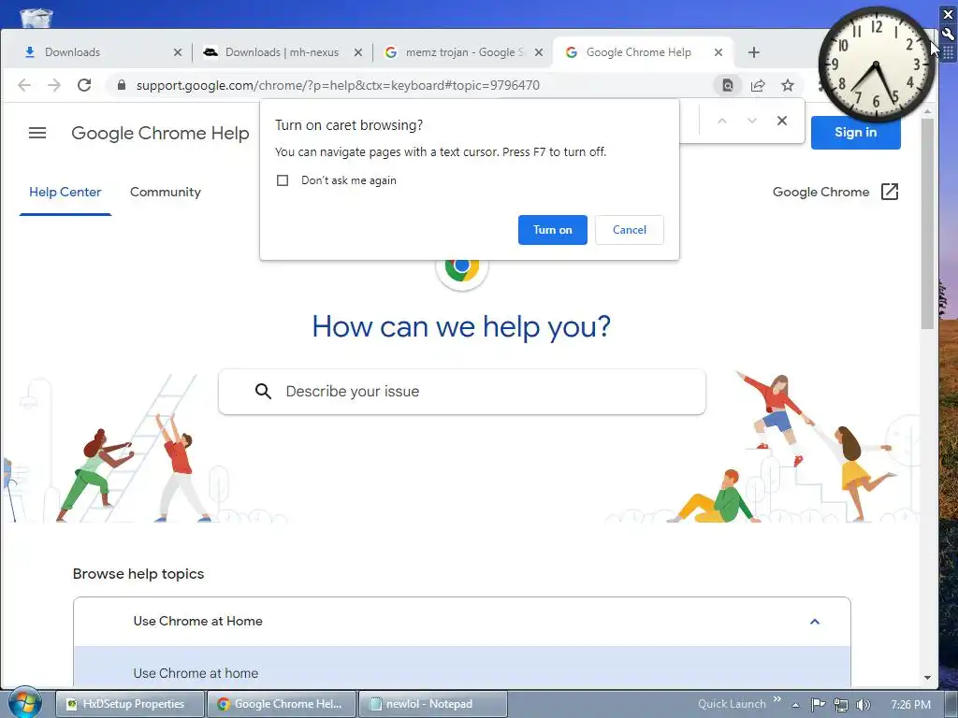Screen dimensions: 958x718
Task: Close the Downloads tab
Action: [x=178, y=52]
